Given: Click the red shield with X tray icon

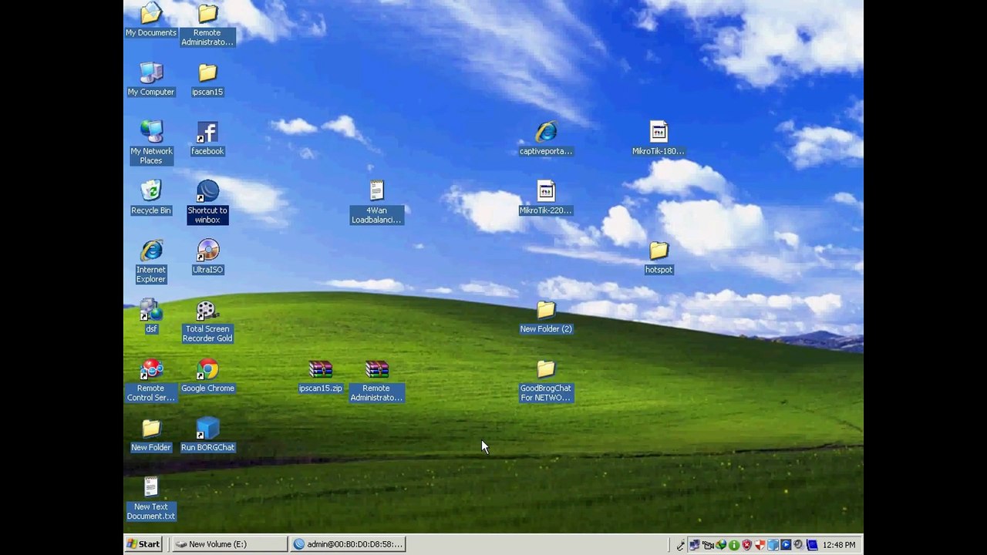Looking at the screenshot, I should click(746, 545).
